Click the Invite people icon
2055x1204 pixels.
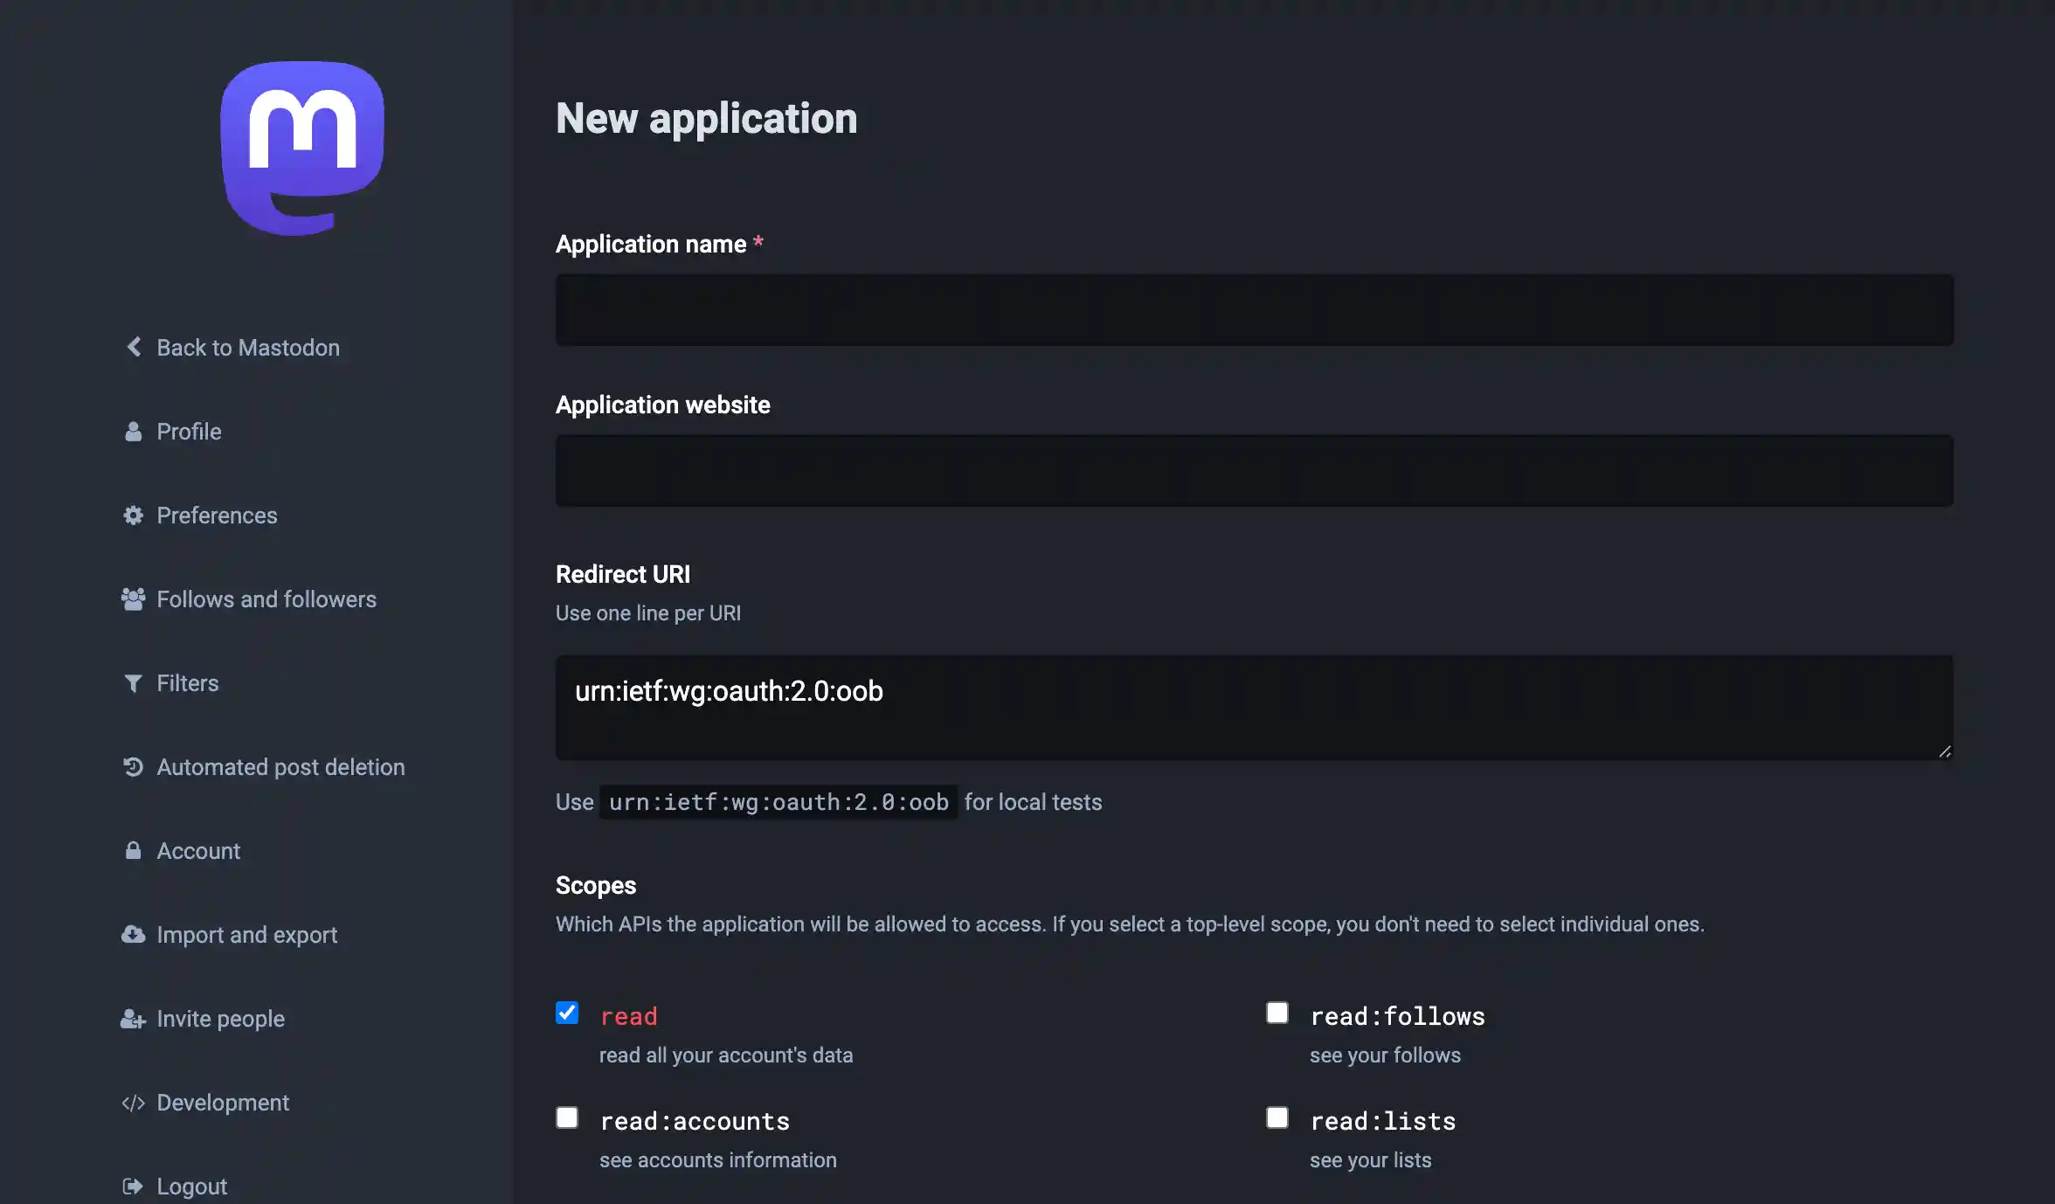[x=134, y=1018]
